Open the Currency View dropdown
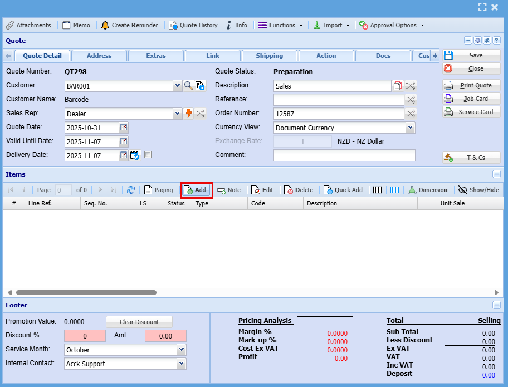This screenshot has height=387, width=508. click(410, 128)
